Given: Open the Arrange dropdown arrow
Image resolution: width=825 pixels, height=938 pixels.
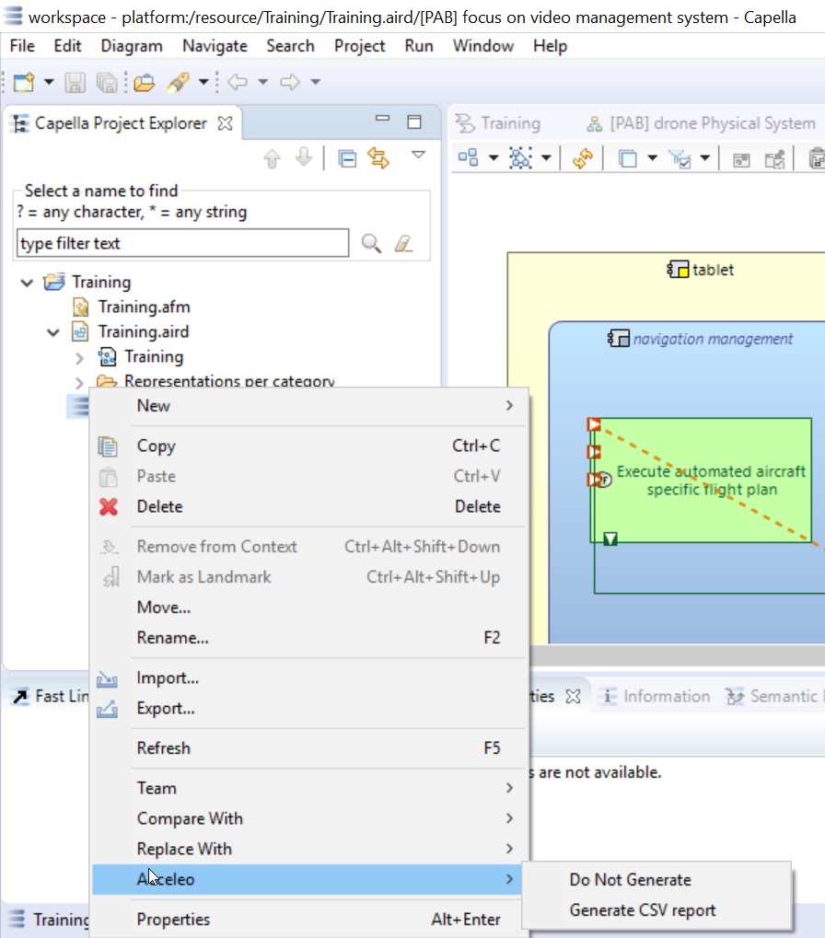Looking at the screenshot, I should [x=494, y=158].
